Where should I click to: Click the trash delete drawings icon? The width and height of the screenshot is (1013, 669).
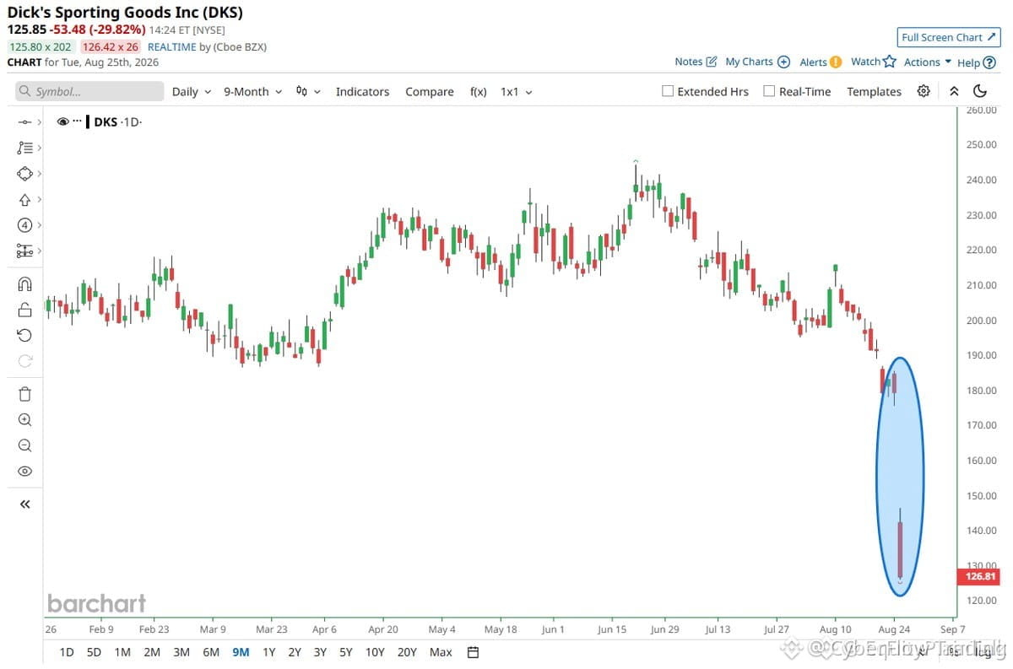[x=24, y=394]
